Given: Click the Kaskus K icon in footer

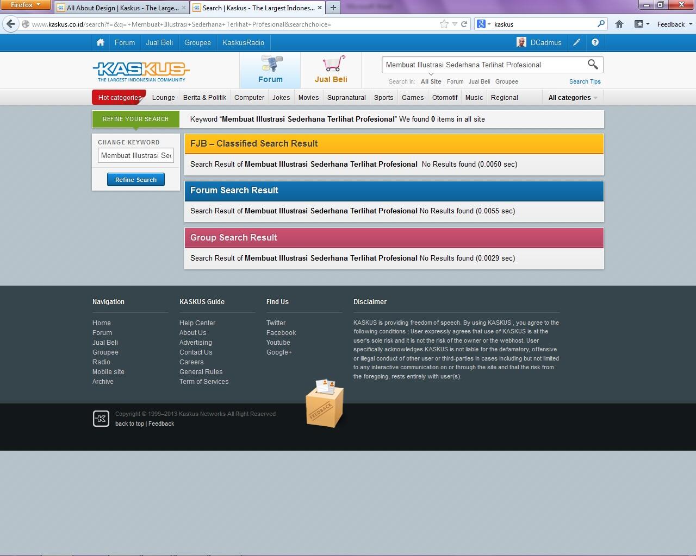Looking at the screenshot, I should 101,419.
